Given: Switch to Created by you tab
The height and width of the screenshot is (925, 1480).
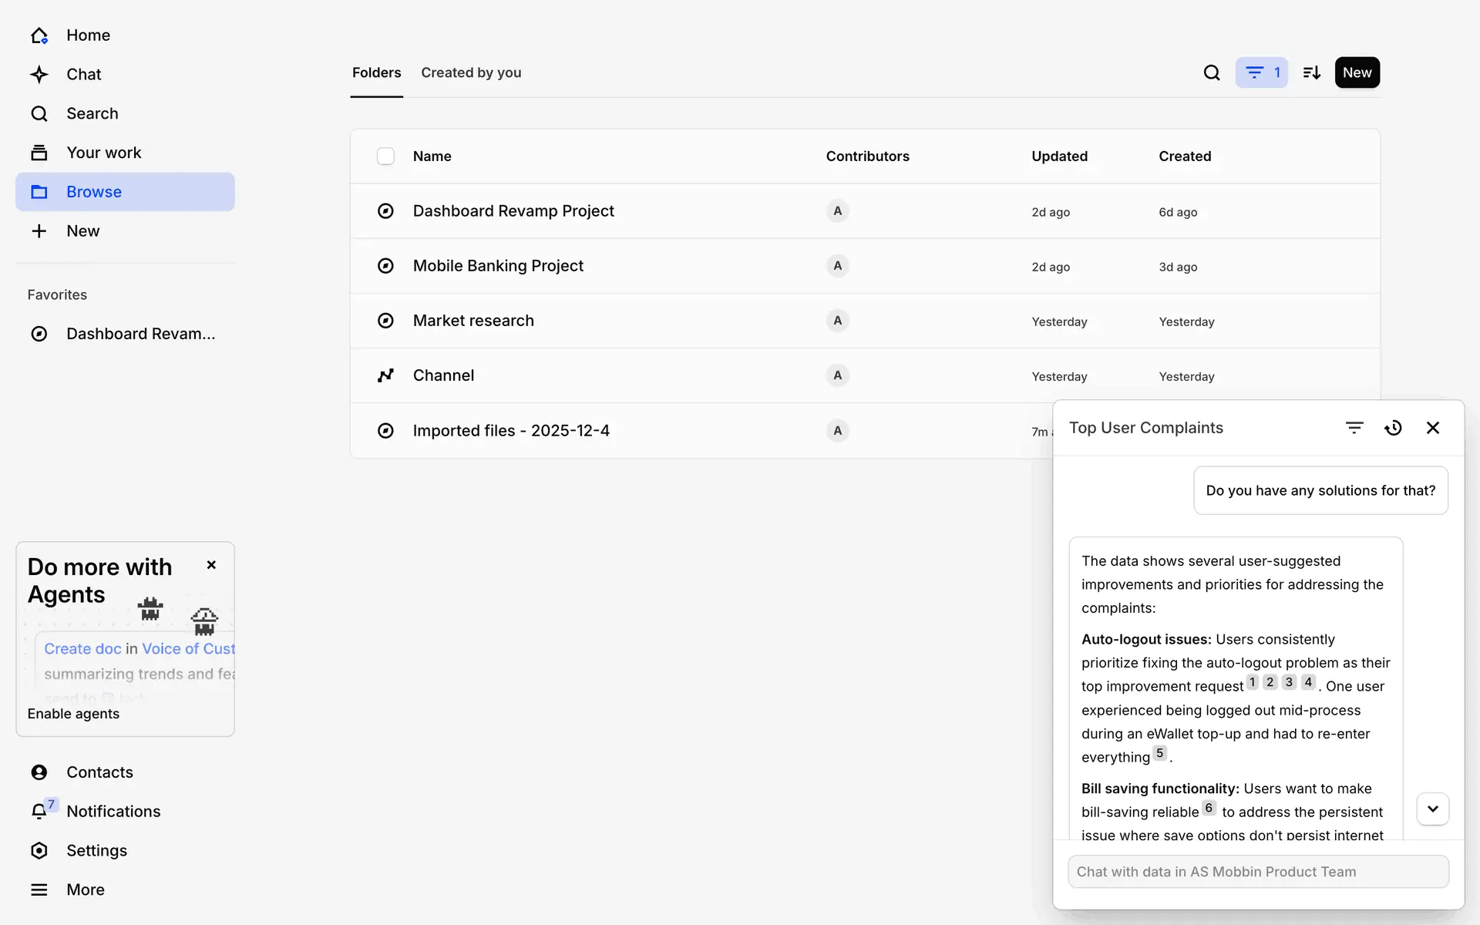Looking at the screenshot, I should (471, 72).
